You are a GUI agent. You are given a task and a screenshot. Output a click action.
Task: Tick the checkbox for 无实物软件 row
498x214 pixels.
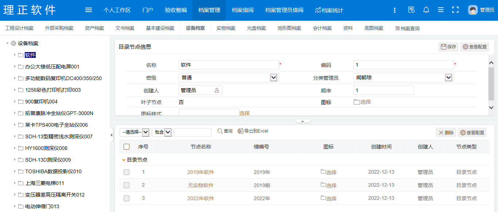[127, 185]
